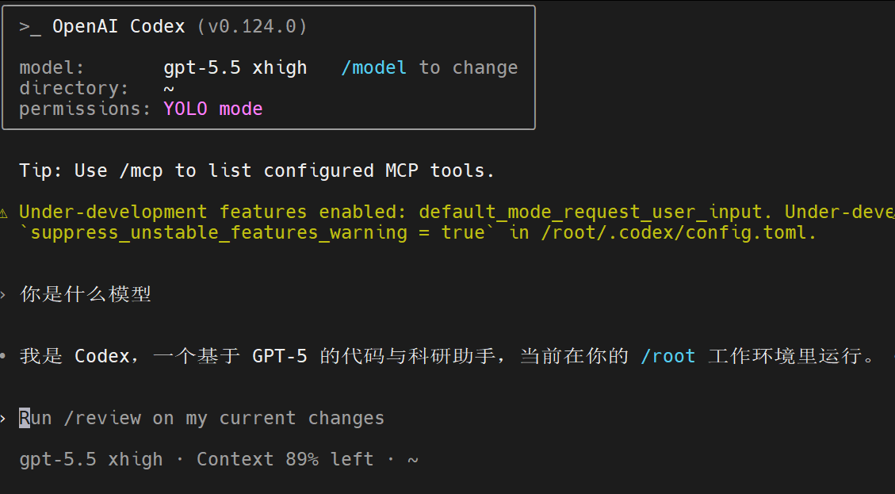Click the suppress_unstable_features_warning setting text
The width and height of the screenshot is (895, 494).
coord(219,232)
